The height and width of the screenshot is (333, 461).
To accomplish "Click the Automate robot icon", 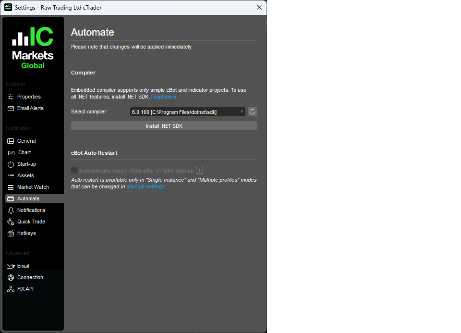I will (x=11, y=199).
